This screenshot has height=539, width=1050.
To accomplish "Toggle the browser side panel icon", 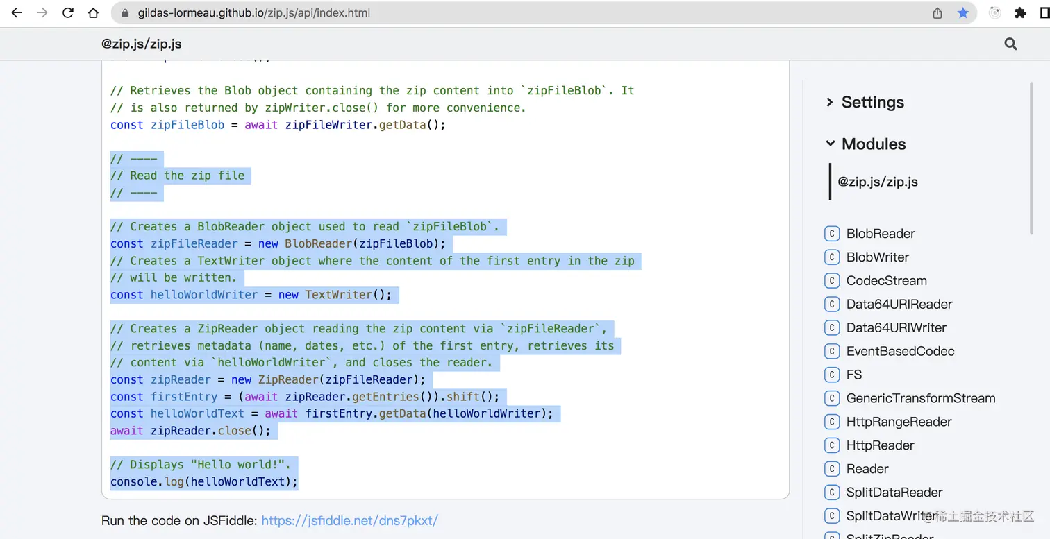I will coord(1044,12).
